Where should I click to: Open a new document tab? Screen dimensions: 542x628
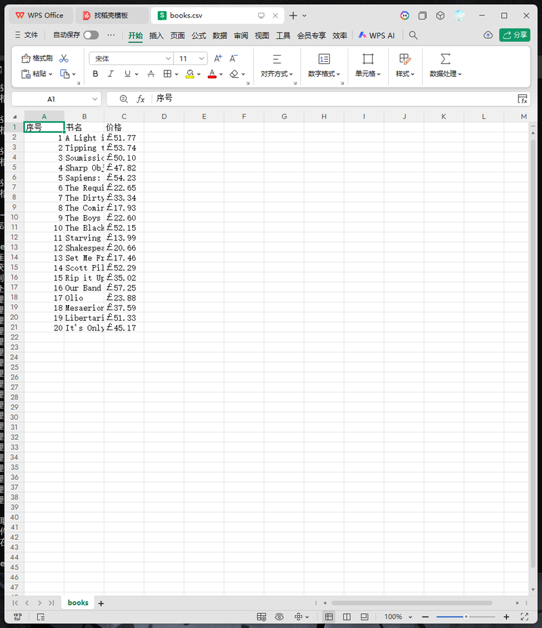click(293, 16)
